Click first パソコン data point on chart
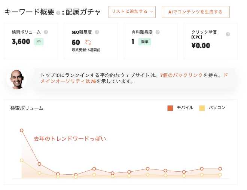 click(22, 160)
